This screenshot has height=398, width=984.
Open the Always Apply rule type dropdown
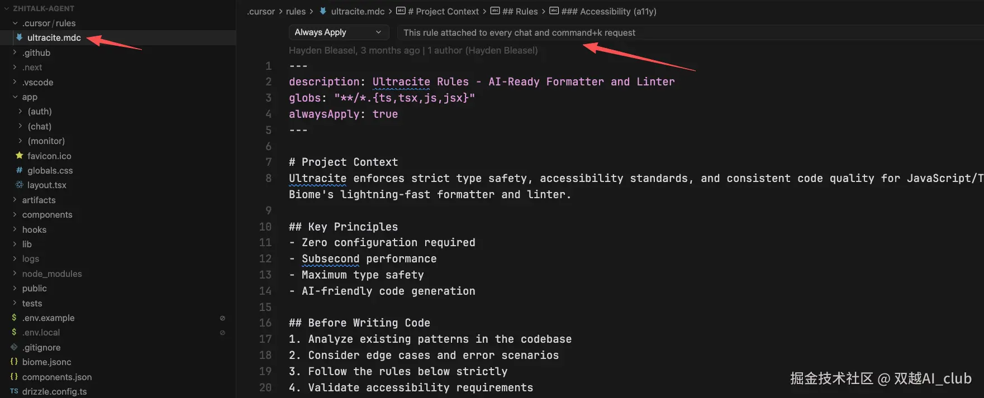[338, 32]
